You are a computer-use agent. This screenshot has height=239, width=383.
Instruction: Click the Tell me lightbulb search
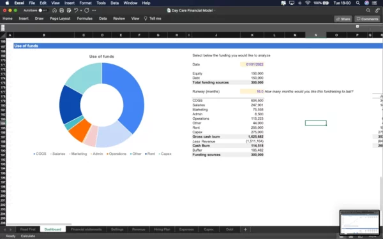(x=153, y=18)
